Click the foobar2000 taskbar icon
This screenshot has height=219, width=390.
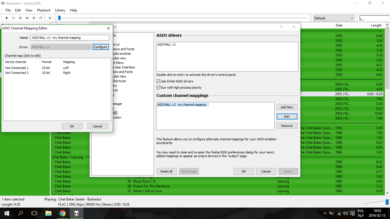pyautogui.click(x=77, y=213)
